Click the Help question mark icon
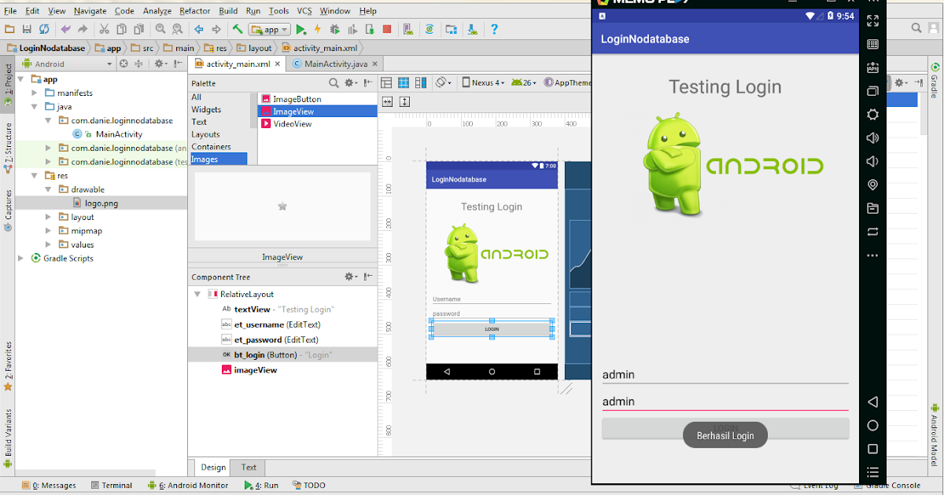944x495 pixels. (494, 29)
